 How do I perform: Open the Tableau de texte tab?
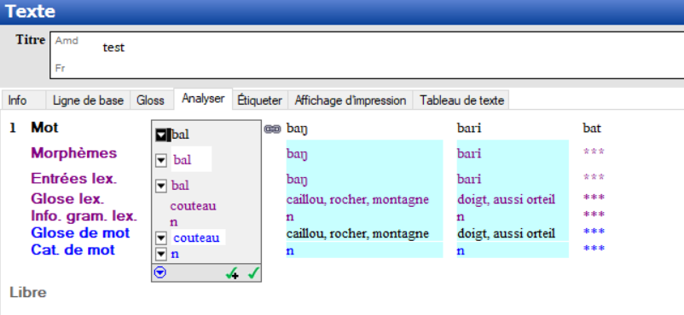(461, 100)
